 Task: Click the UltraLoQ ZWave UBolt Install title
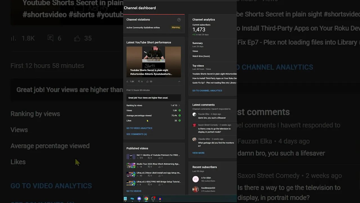pyautogui.click(x=159, y=173)
